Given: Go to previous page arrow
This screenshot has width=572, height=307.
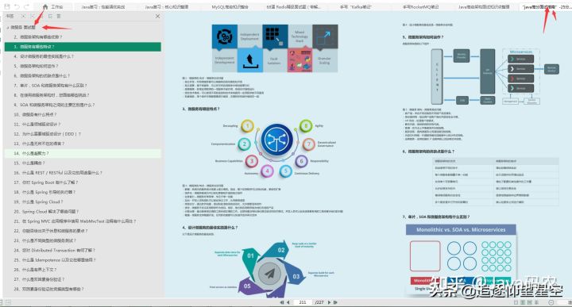Looking at the screenshot, I should point(288,302).
